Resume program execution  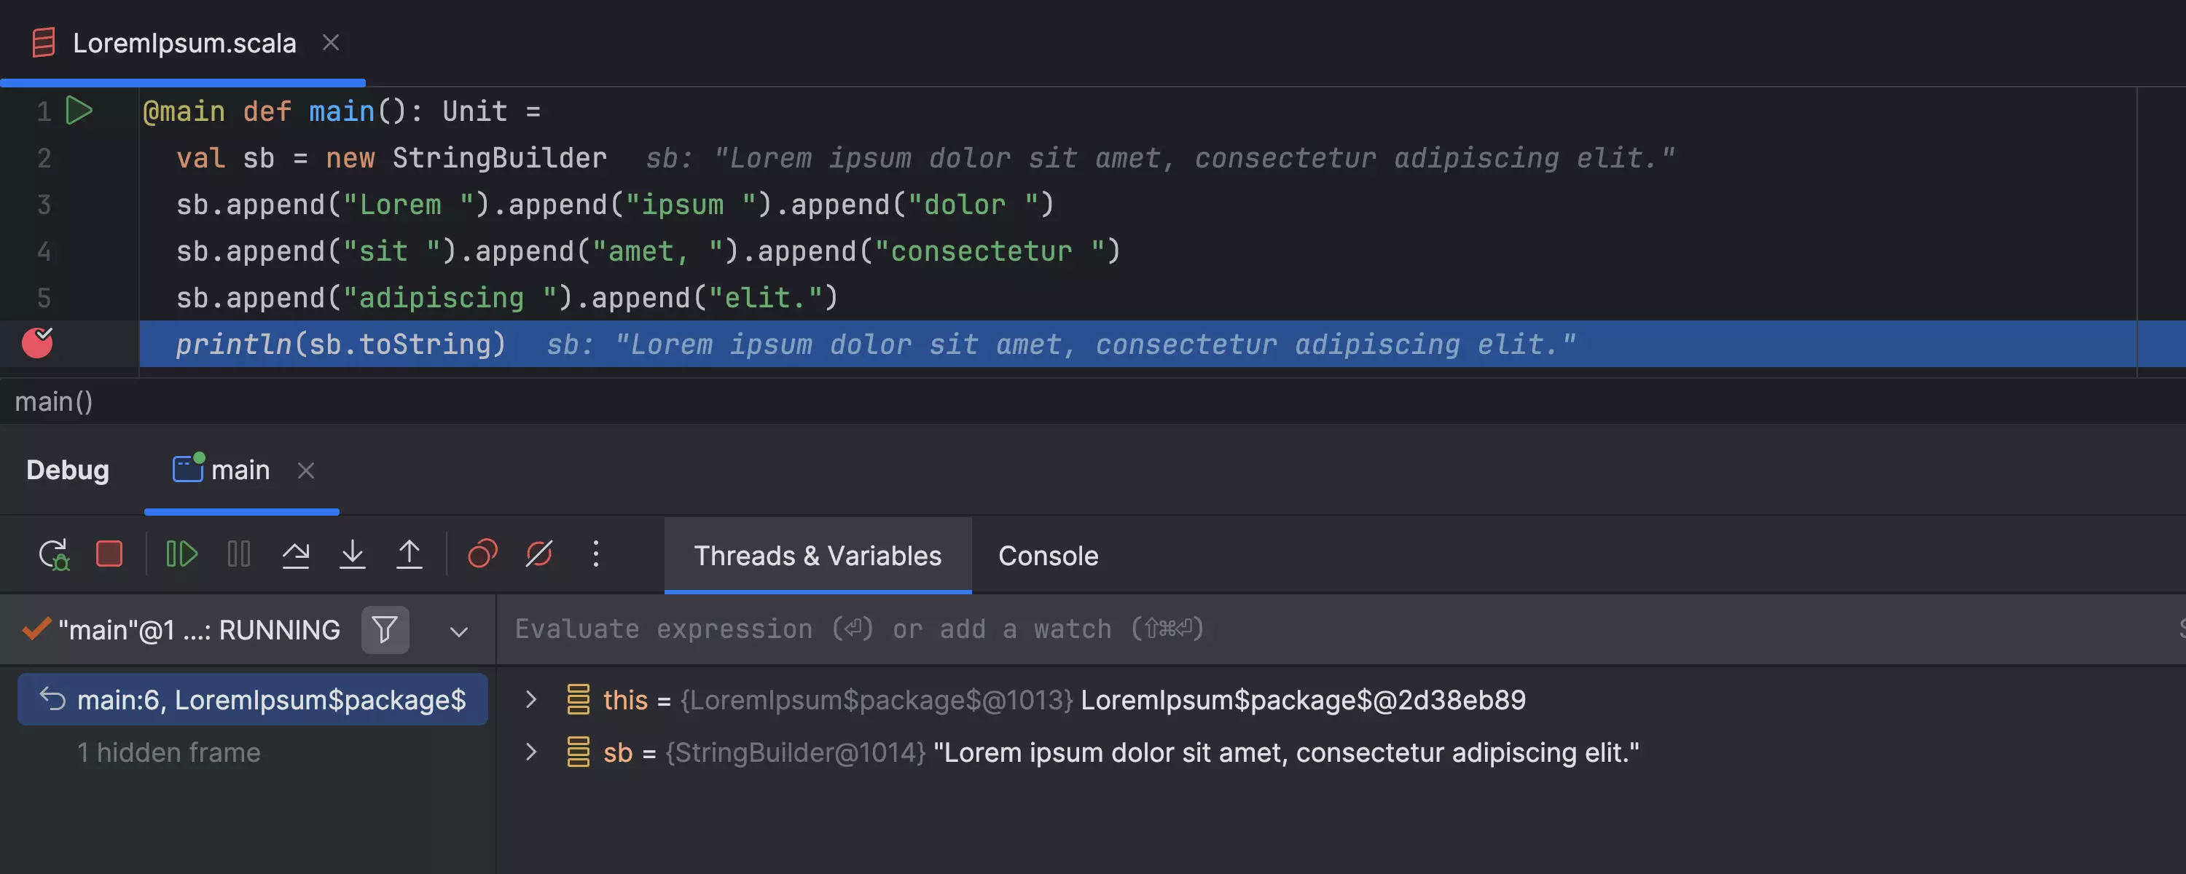click(x=181, y=554)
